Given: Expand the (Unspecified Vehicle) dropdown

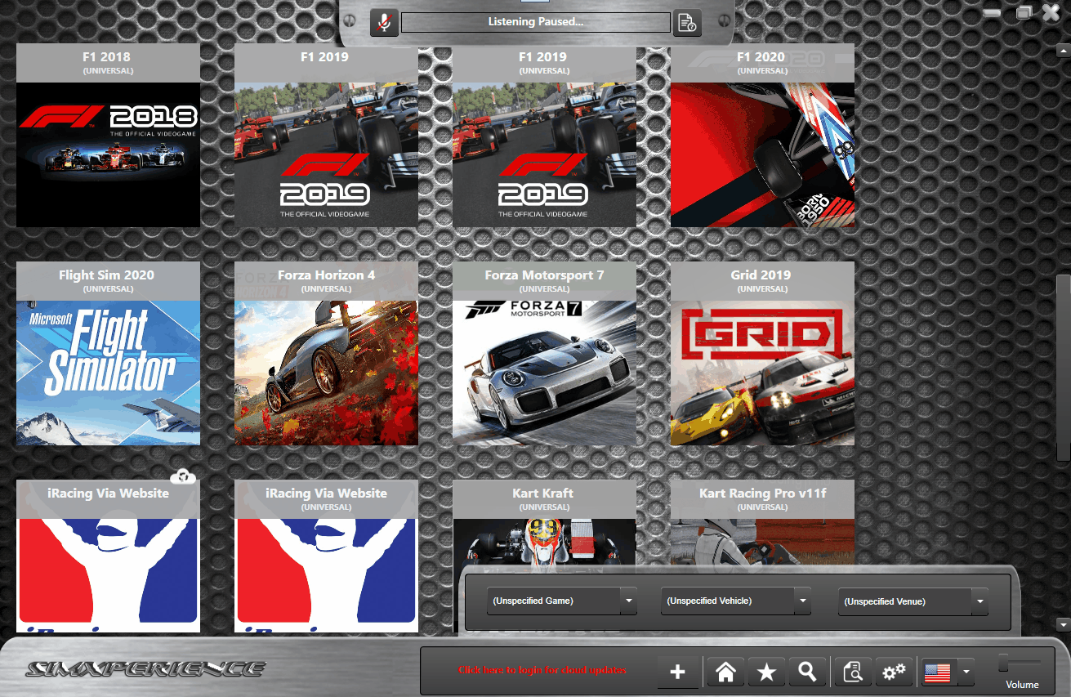Looking at the screenshot, I should (734, 601).
